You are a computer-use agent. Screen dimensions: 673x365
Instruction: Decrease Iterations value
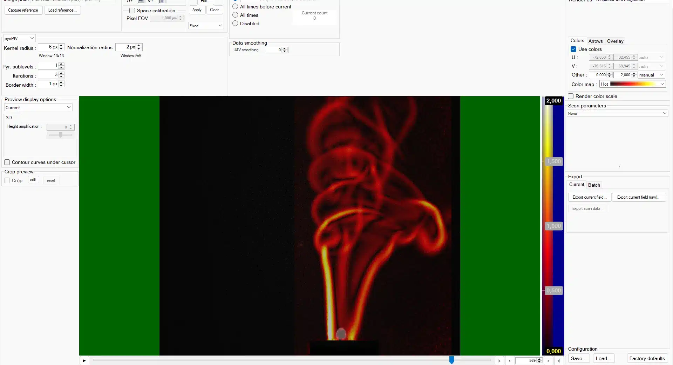tap(62, 77)
